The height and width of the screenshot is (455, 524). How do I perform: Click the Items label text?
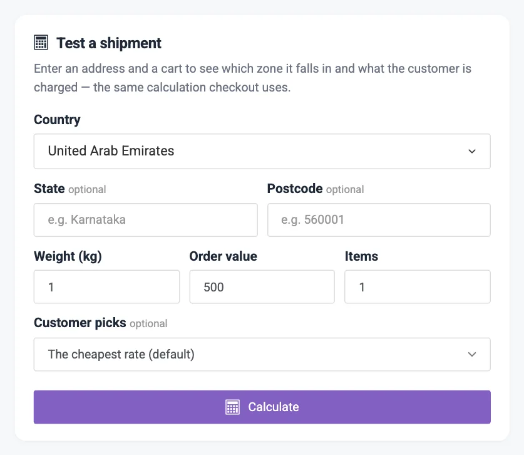pyautogui.click(x=362, y=256)
